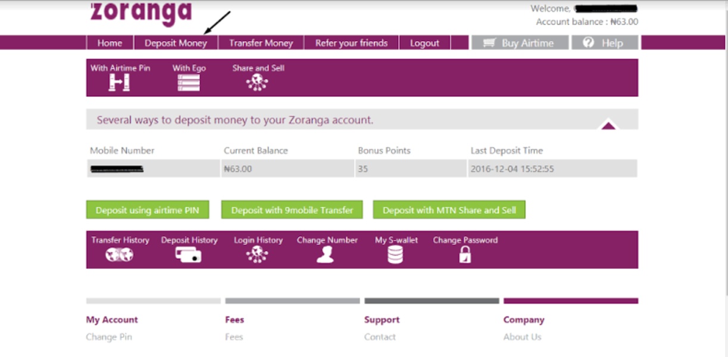The image size is (728, 357).
Task: Open the Transfer Money menu
Action: 261,43
